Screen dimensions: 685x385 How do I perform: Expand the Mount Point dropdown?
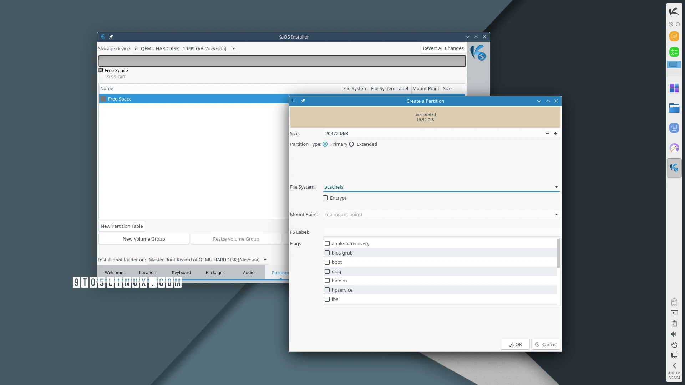click(x=557, y=214)
